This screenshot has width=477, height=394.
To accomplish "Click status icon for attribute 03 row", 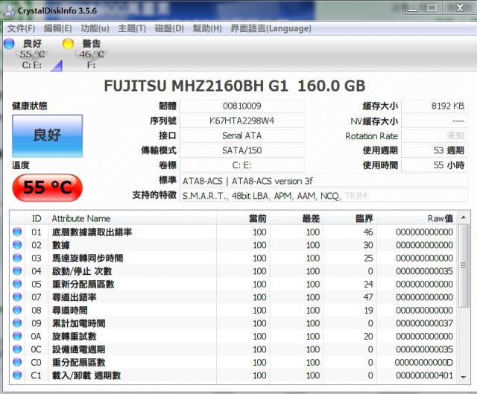I will click(x=17, y=258).
